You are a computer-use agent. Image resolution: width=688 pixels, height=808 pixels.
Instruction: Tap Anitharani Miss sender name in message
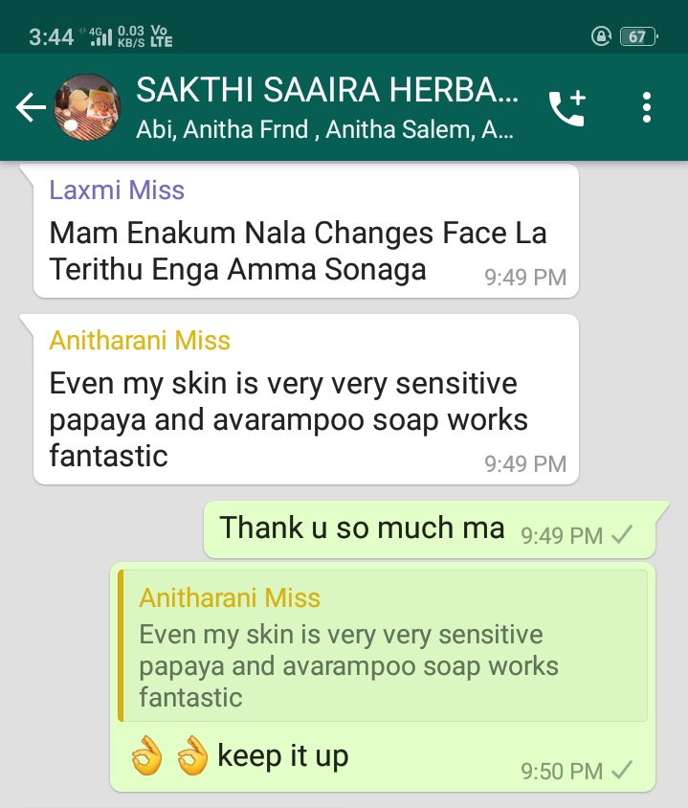[x=140, y=340]
